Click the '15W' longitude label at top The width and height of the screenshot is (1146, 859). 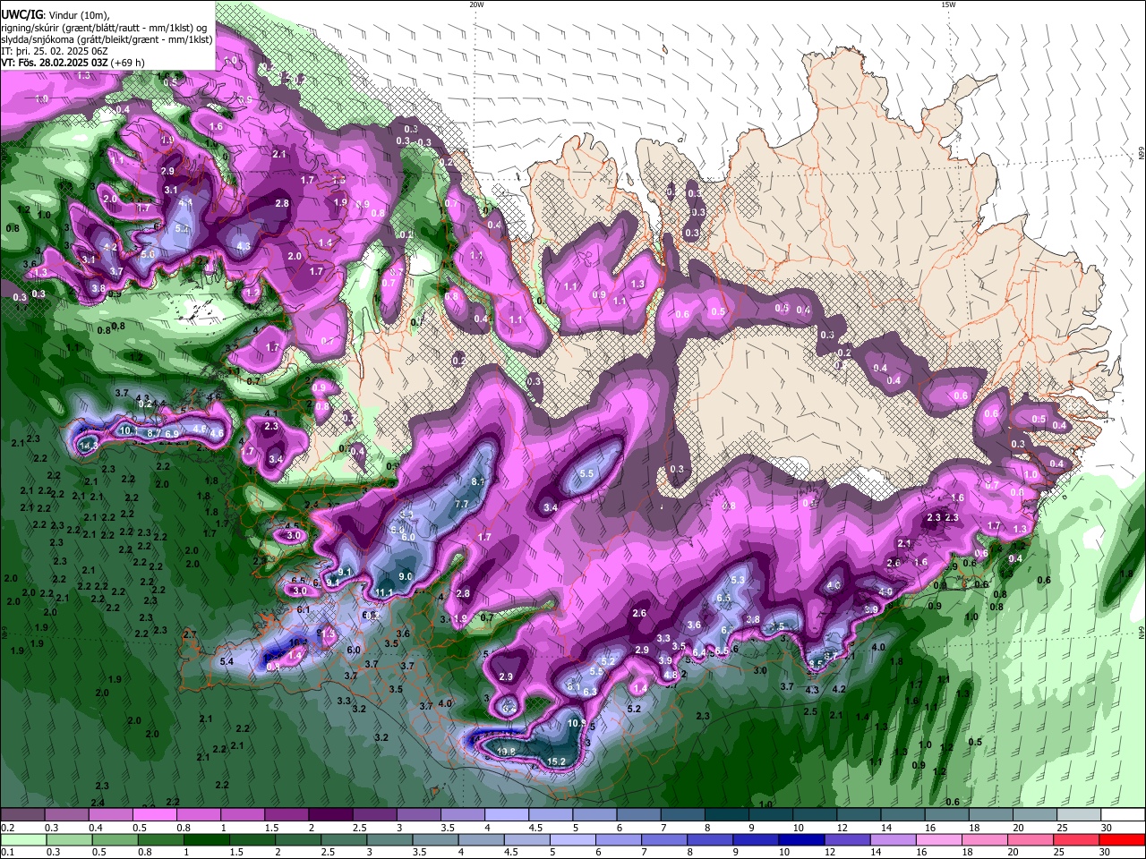point(948,4)
